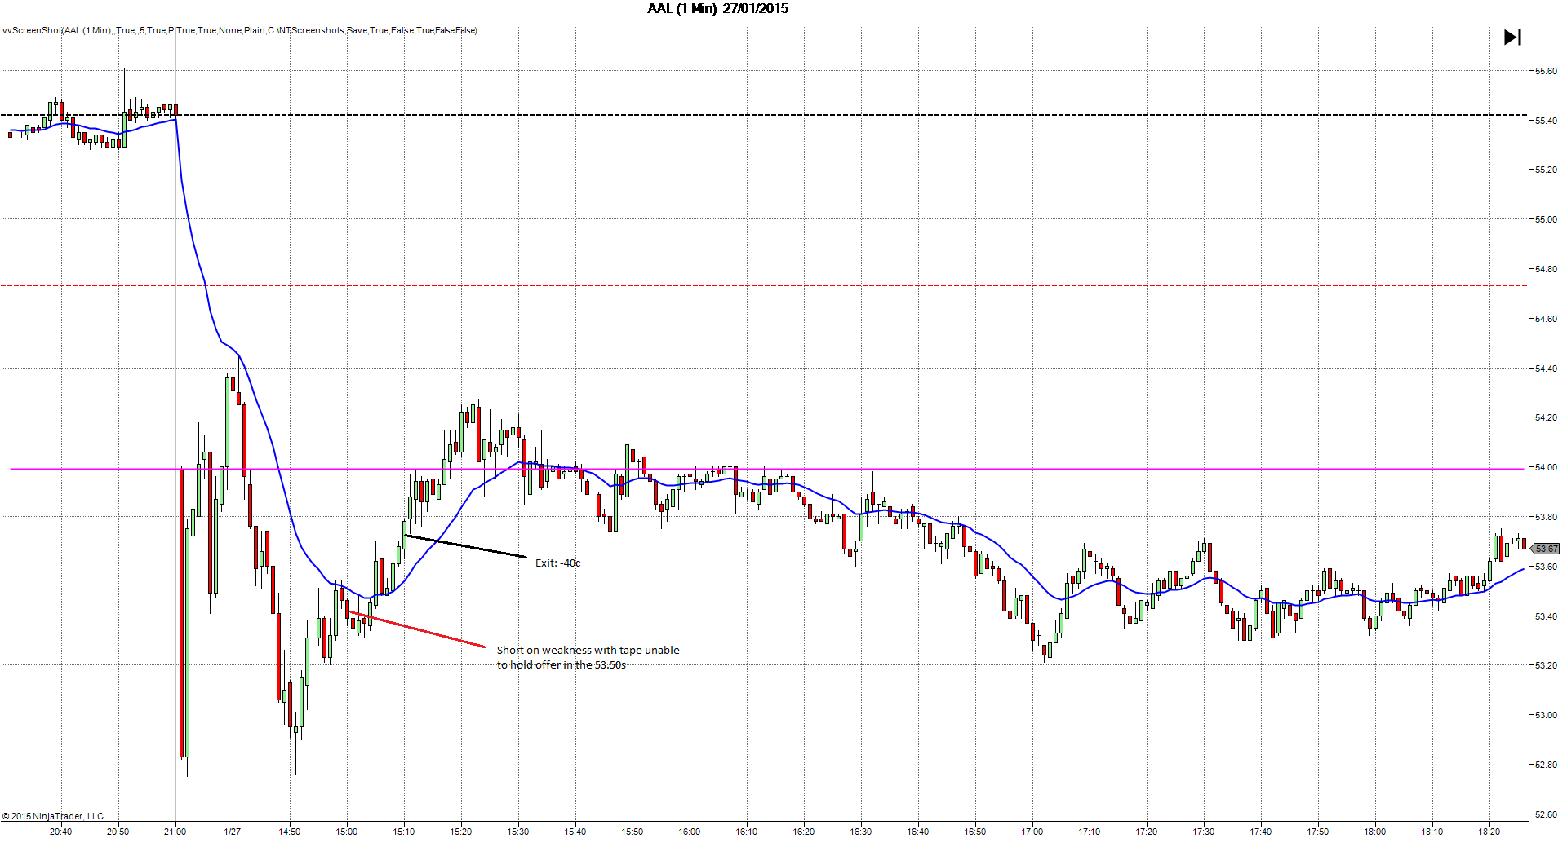Click the 53.00 price axis label

1546,715
